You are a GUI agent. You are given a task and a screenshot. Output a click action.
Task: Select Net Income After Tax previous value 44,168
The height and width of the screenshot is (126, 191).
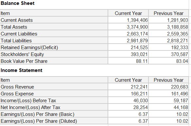(x=181, y=107)
